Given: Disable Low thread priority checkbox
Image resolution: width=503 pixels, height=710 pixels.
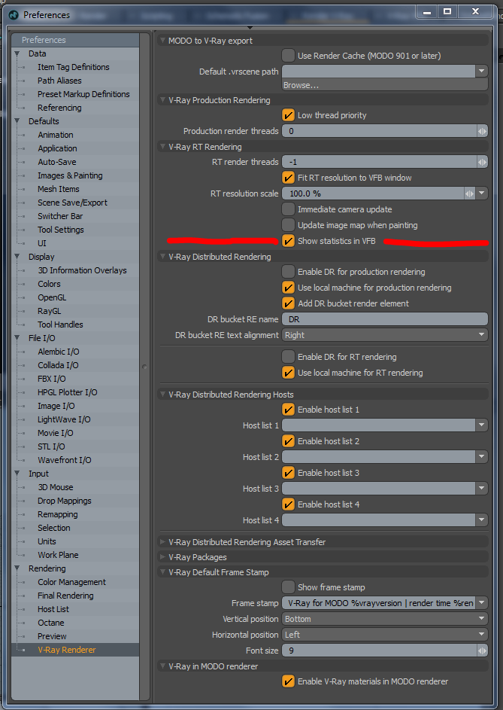Looking at the screenshot, I should (x=288, y=115).
